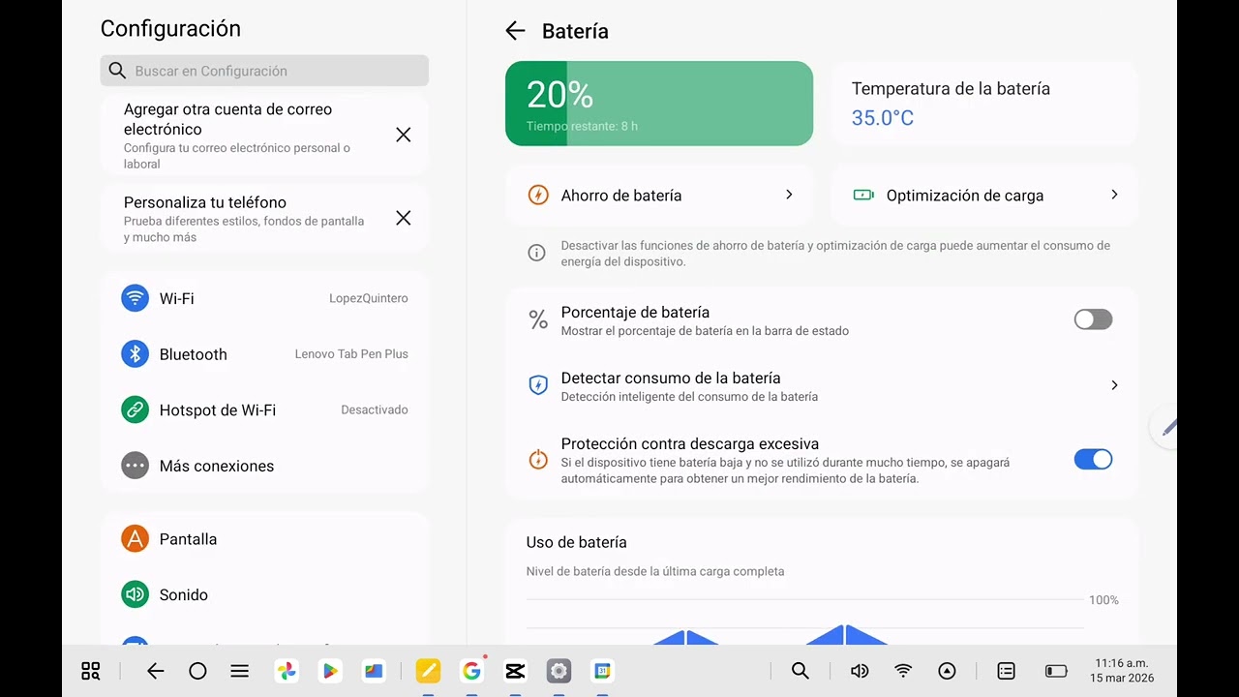Click the 100% label on battery chart

tap(1103, 600)
